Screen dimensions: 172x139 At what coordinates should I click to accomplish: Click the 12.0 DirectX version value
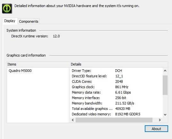pos(56,36)
